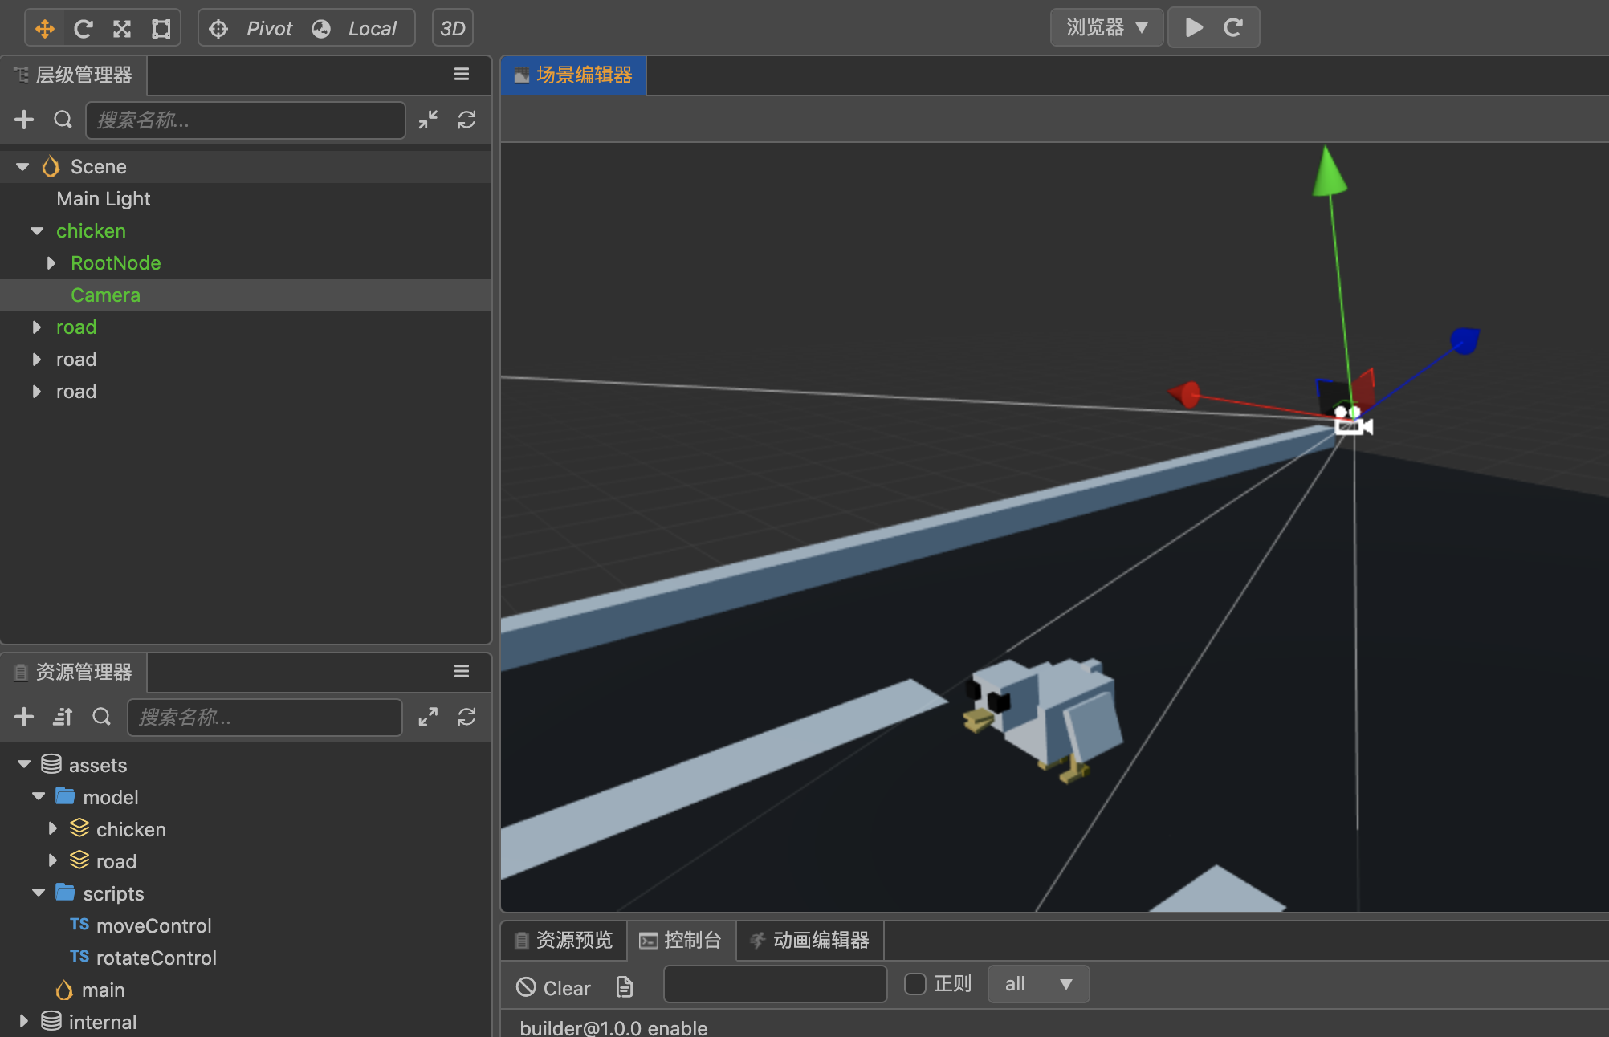Image resolution: width=1609 pixels, height=1037 pixels.
Task: Switch to the 动画编辑器 tab
Action: (x=809, y=940)
